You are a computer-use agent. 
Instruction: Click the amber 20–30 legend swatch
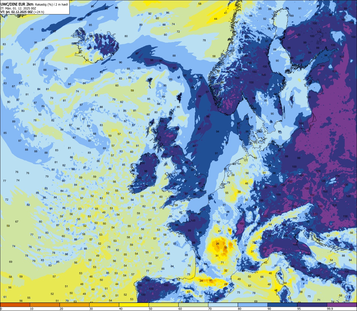pos(74,305)
